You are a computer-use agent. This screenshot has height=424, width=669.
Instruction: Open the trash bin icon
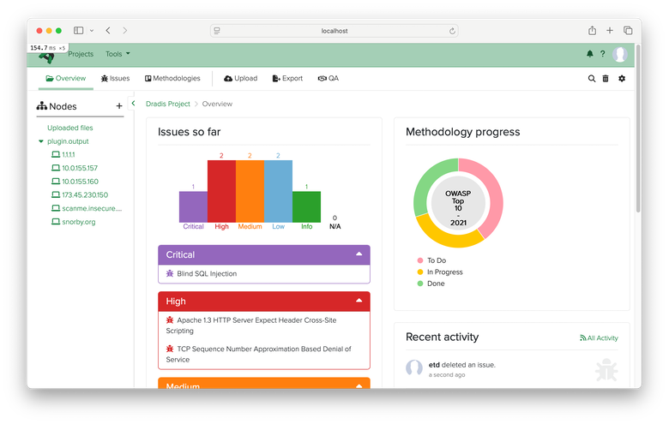point(606,79)
